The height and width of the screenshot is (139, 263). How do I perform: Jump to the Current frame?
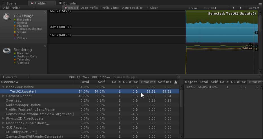[254, 8]
